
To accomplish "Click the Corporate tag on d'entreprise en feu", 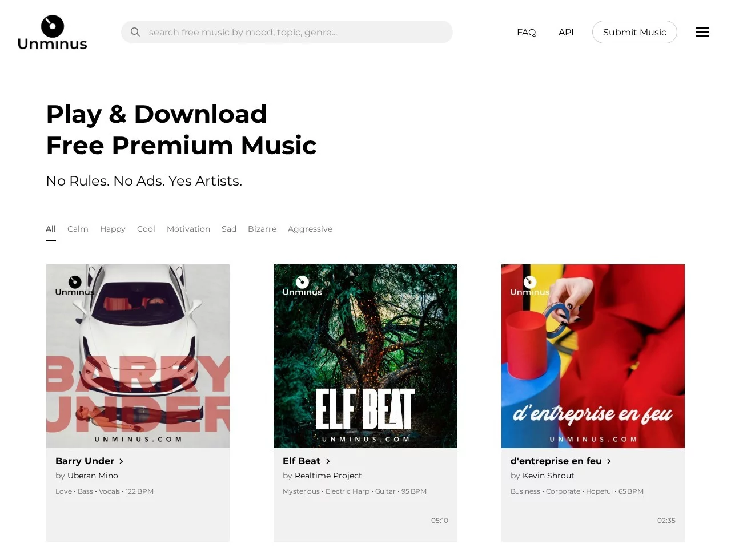I will [x=563, y=491].
